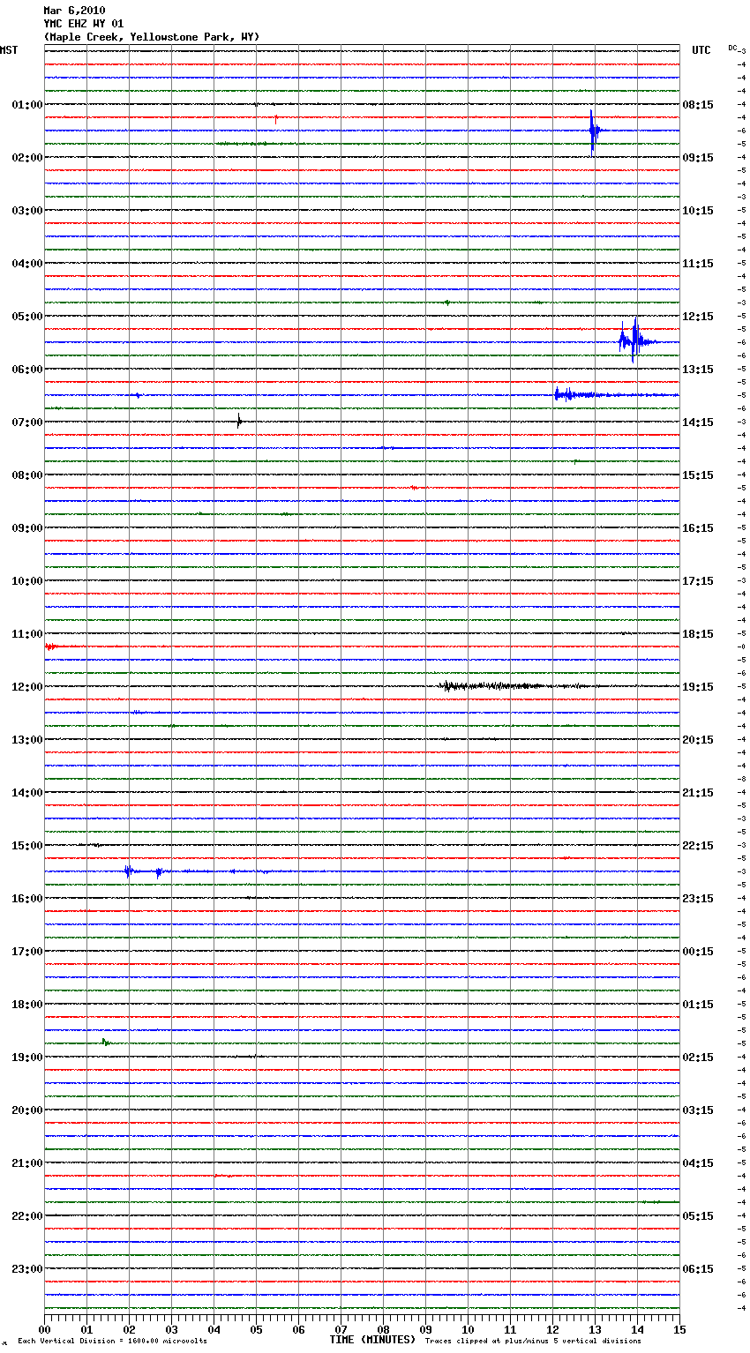The height and width of the screenshot is (1353, 750).
Task: Select the 07:00 MST time label
Action: tap(27, 422)
